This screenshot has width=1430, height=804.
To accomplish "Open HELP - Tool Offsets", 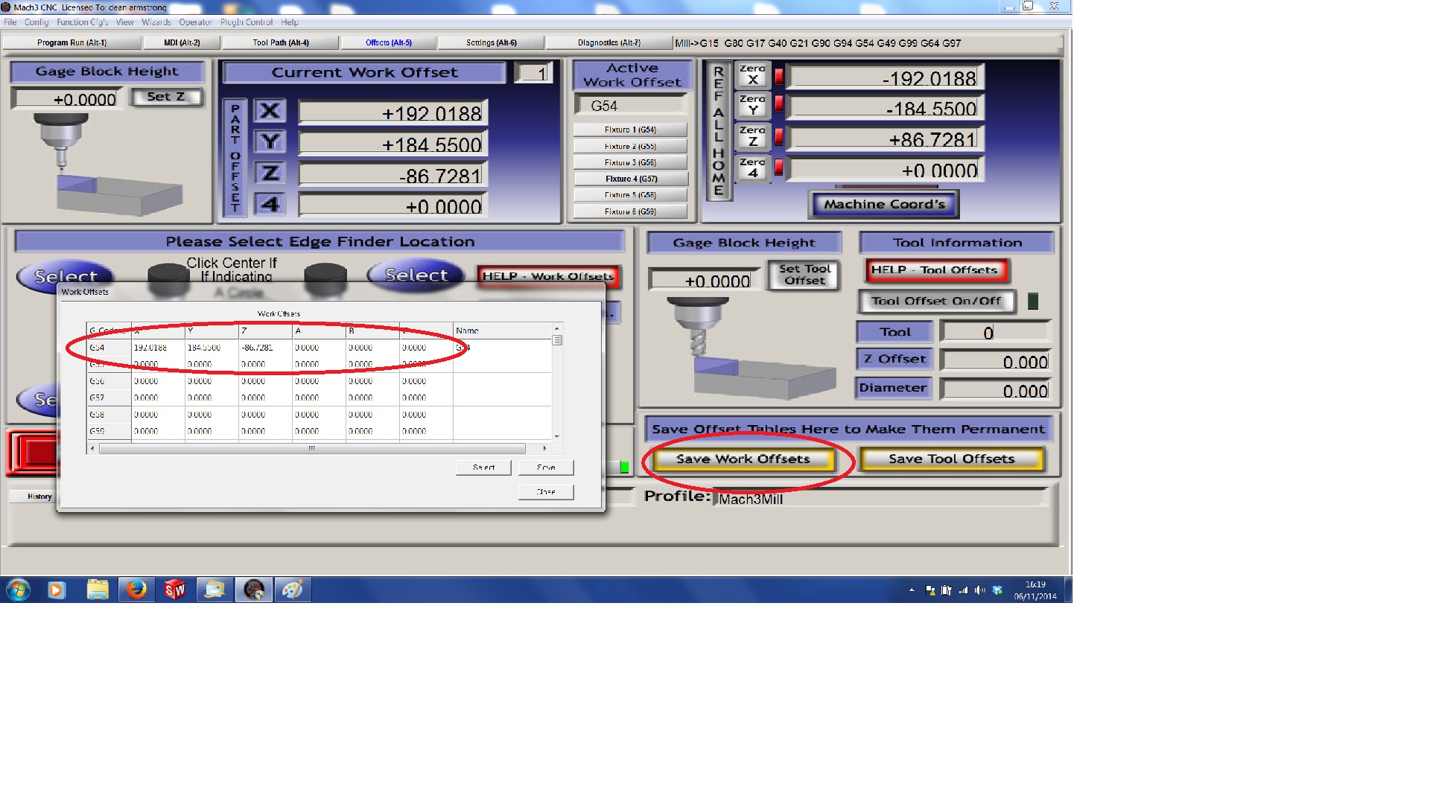I will pyautogui.click(x=934, y=270).
